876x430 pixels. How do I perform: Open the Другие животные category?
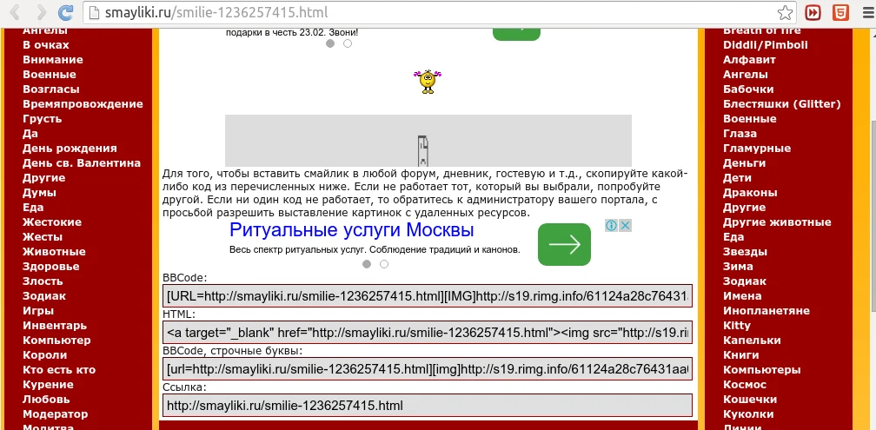(777, 222)
